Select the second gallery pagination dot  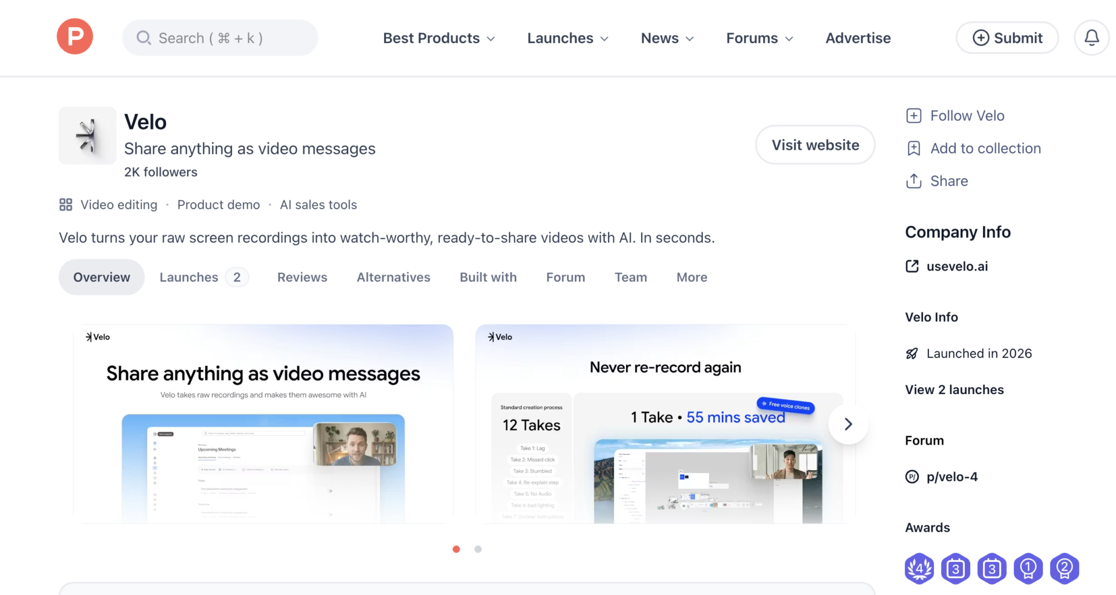[478, 549]
